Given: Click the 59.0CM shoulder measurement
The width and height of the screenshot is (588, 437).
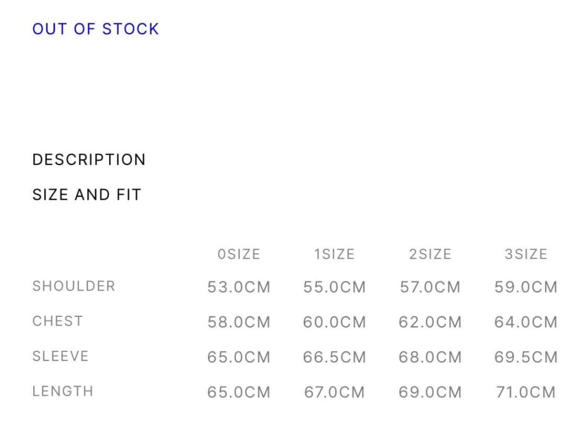Looking at the screenshot, I should click(525, 287).
